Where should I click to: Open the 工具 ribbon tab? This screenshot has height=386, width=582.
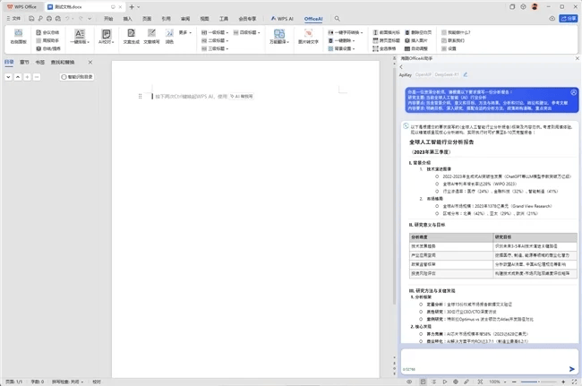224,19
